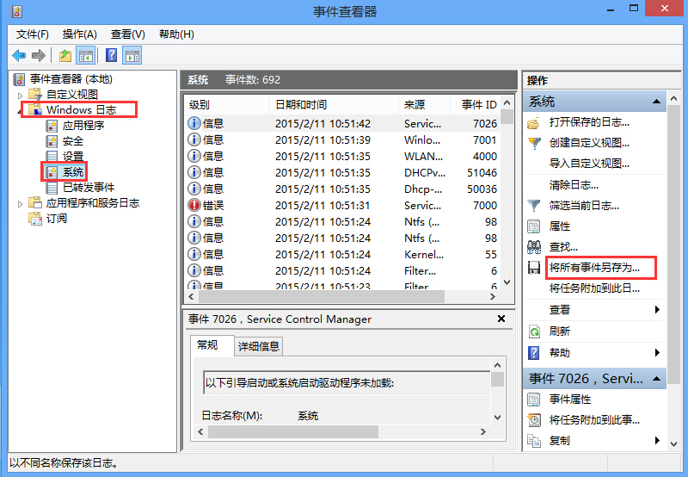Expand the 自定义视图 tree node

click(x=21, y=95)
